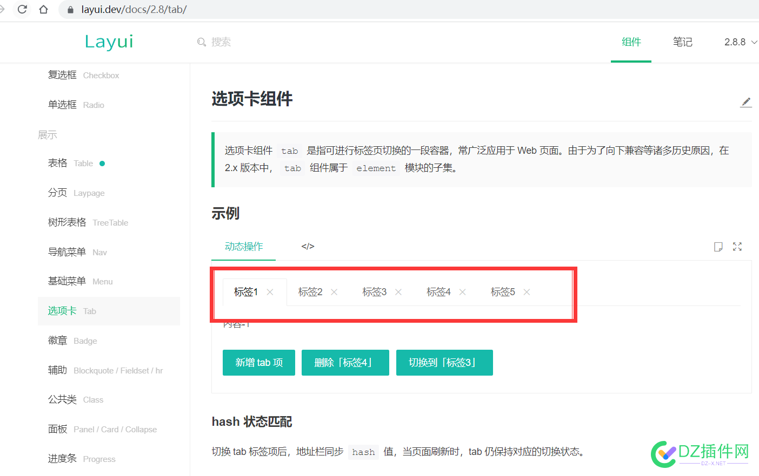Screen dimensions: 759x476
Task: Select the 标签1 tab
Action: pyautogui.click(x=246, y=292)
